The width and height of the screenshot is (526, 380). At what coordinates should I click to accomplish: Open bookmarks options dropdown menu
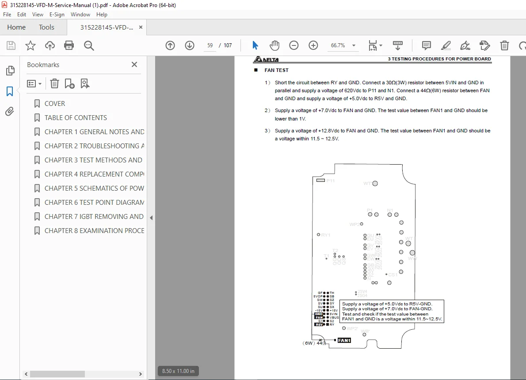pyautogui.click(x=34, y=83)
